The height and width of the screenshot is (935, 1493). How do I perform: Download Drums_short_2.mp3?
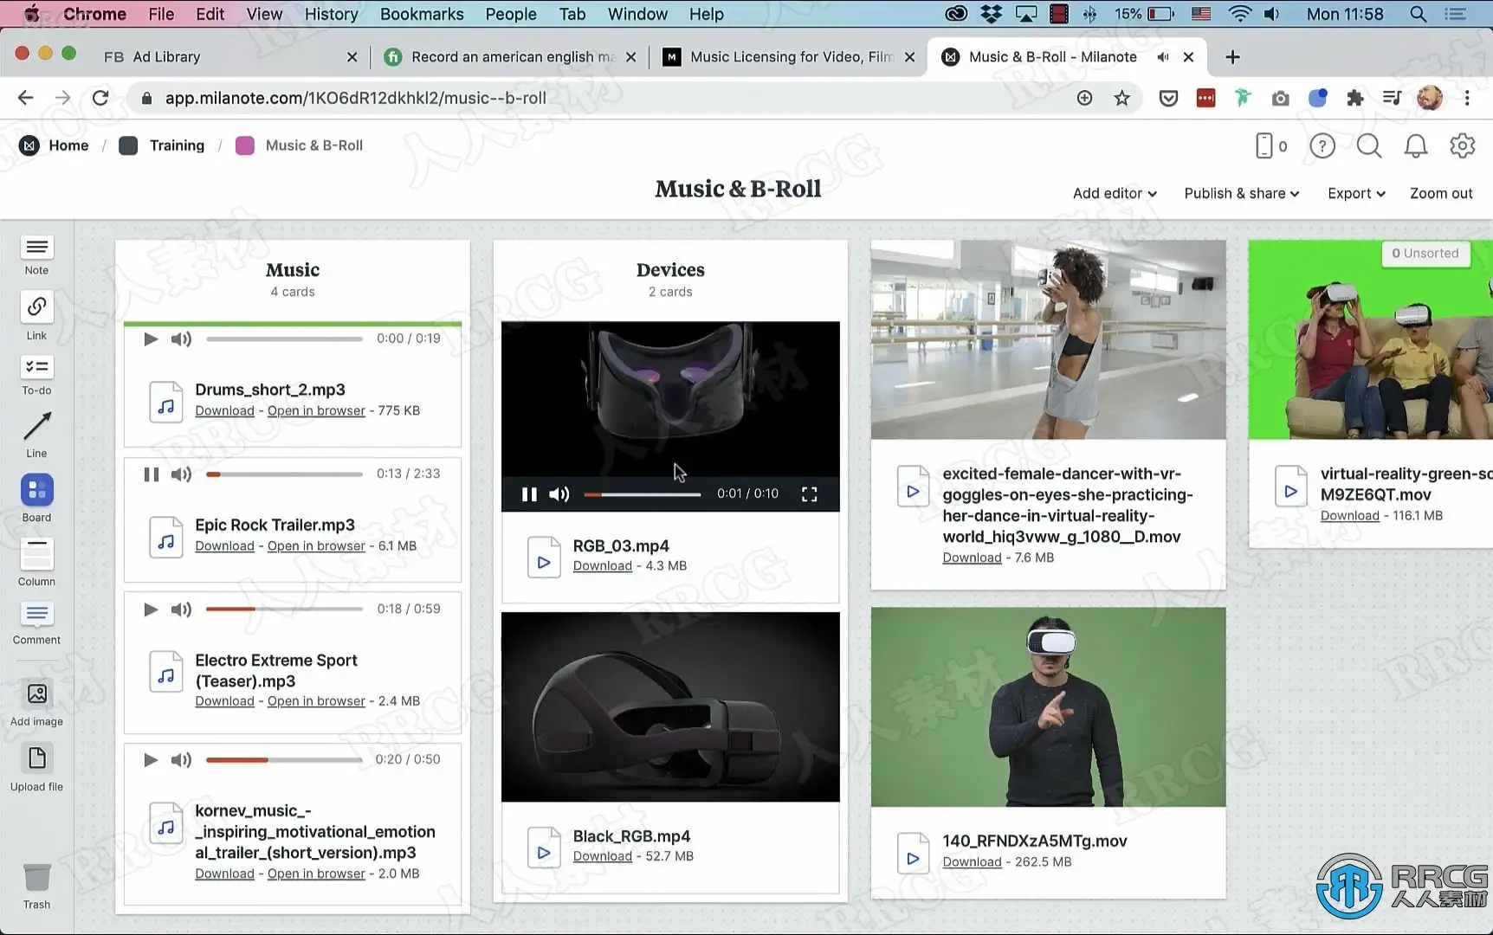(224, 410)
